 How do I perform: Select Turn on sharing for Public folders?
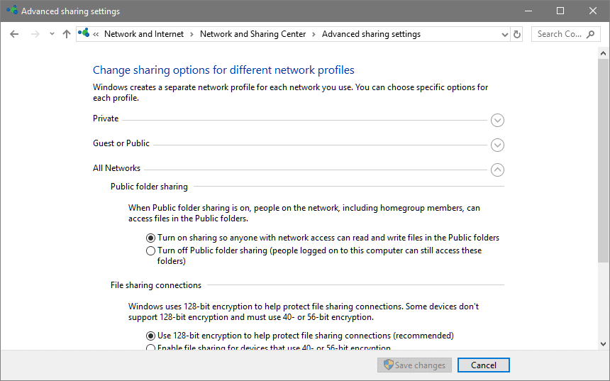pos(150,238)
